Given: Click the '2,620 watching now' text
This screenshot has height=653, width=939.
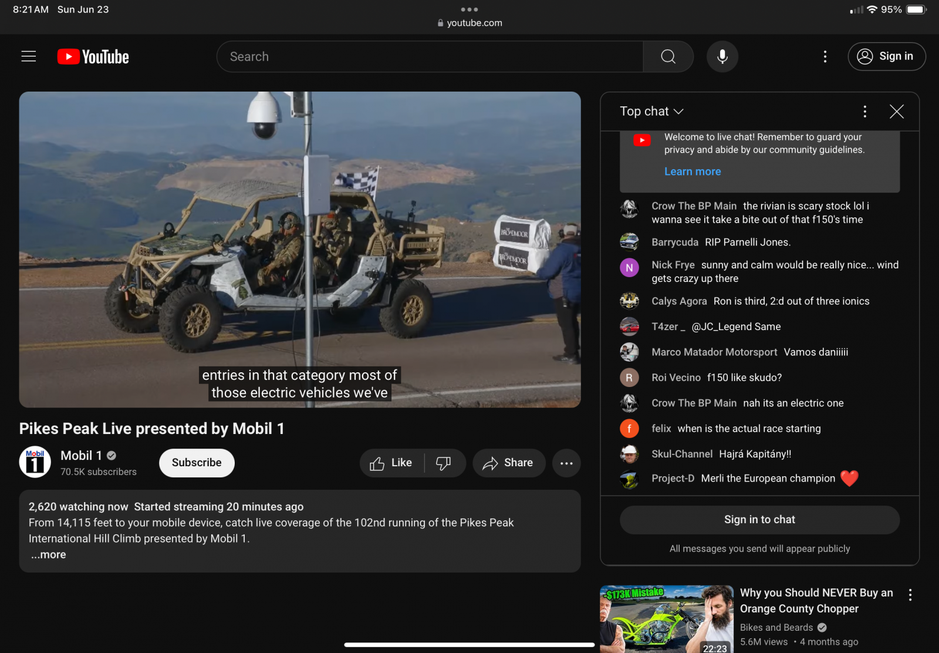Looking at the screenshot, I should point(78,507).
